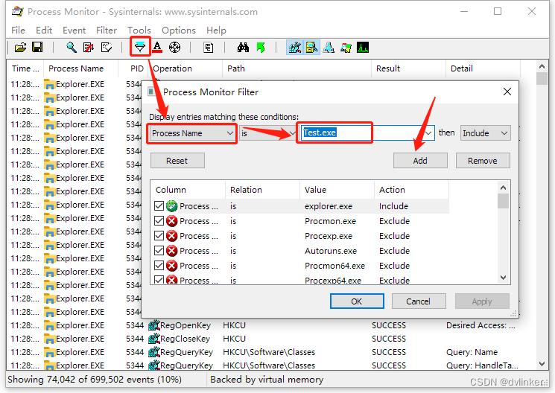Open the Filter funnel toolbar icon
The height and width of the screenshot is (393, 555).
pos(140,47)
